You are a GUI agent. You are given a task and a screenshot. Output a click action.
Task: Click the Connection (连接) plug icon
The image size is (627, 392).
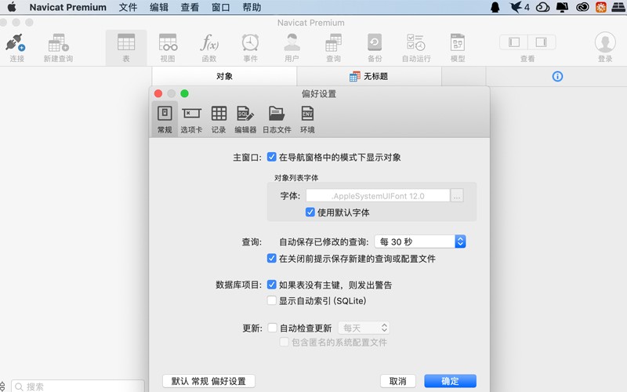[x=16, y=43]
